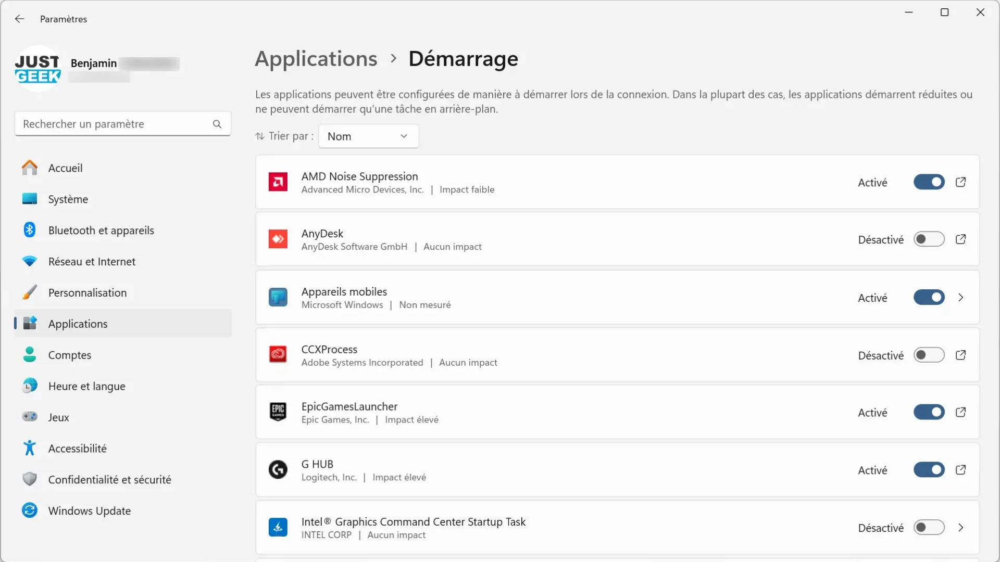Screen dimensions: 1000x562
Task: Click the G HUB title text
Action: [317, 464]
